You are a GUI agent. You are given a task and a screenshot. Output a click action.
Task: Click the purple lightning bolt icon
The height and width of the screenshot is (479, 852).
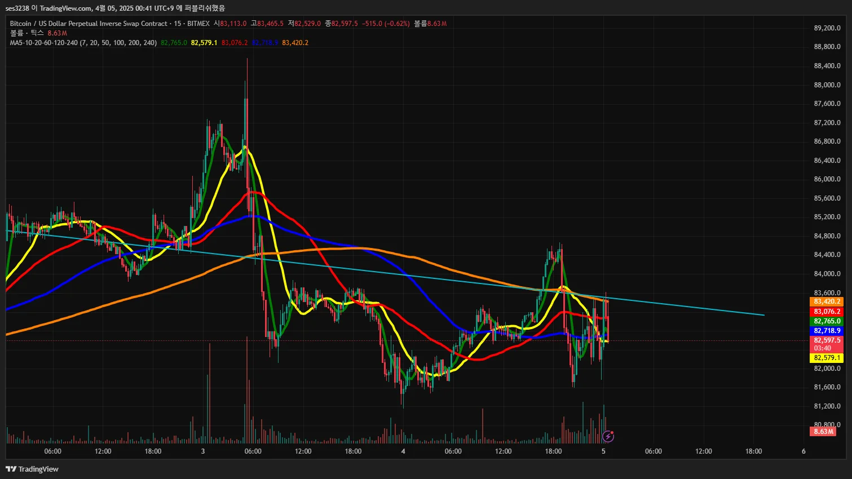tap(608, 436)
